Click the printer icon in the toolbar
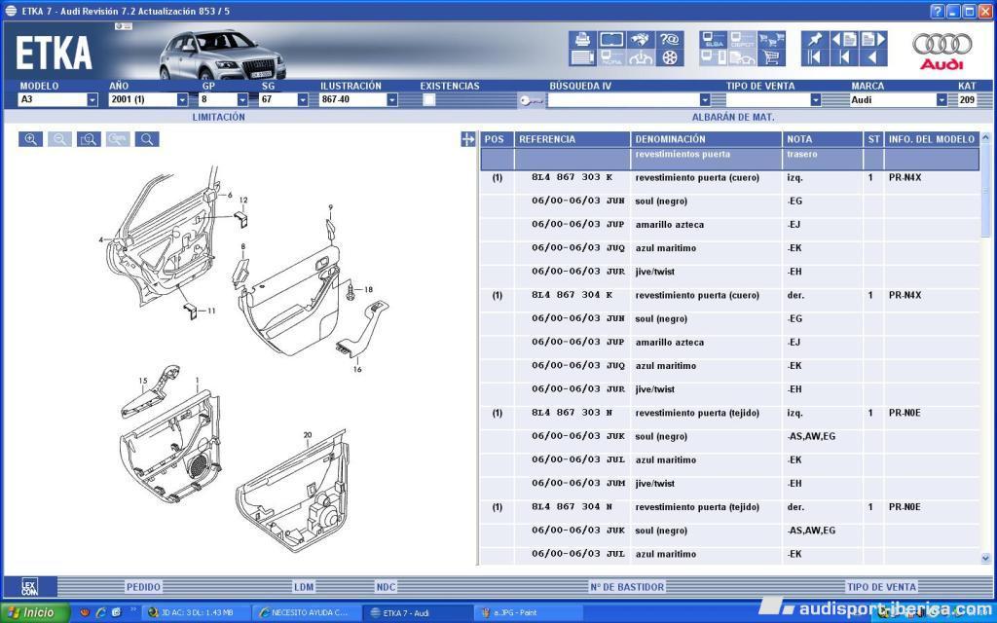 582,39
